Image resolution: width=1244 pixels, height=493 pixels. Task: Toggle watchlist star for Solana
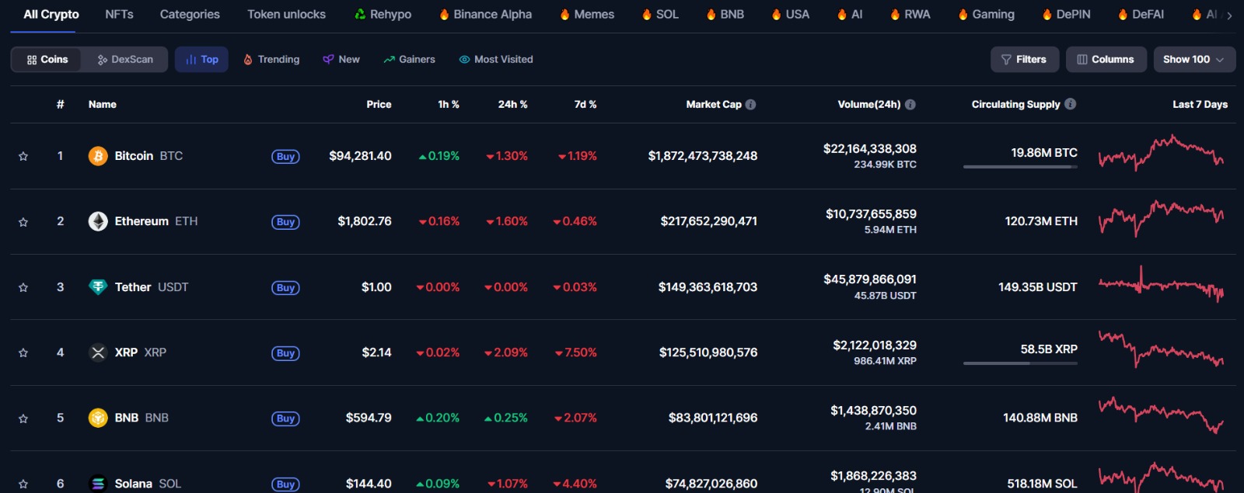[x=23, y=484]
